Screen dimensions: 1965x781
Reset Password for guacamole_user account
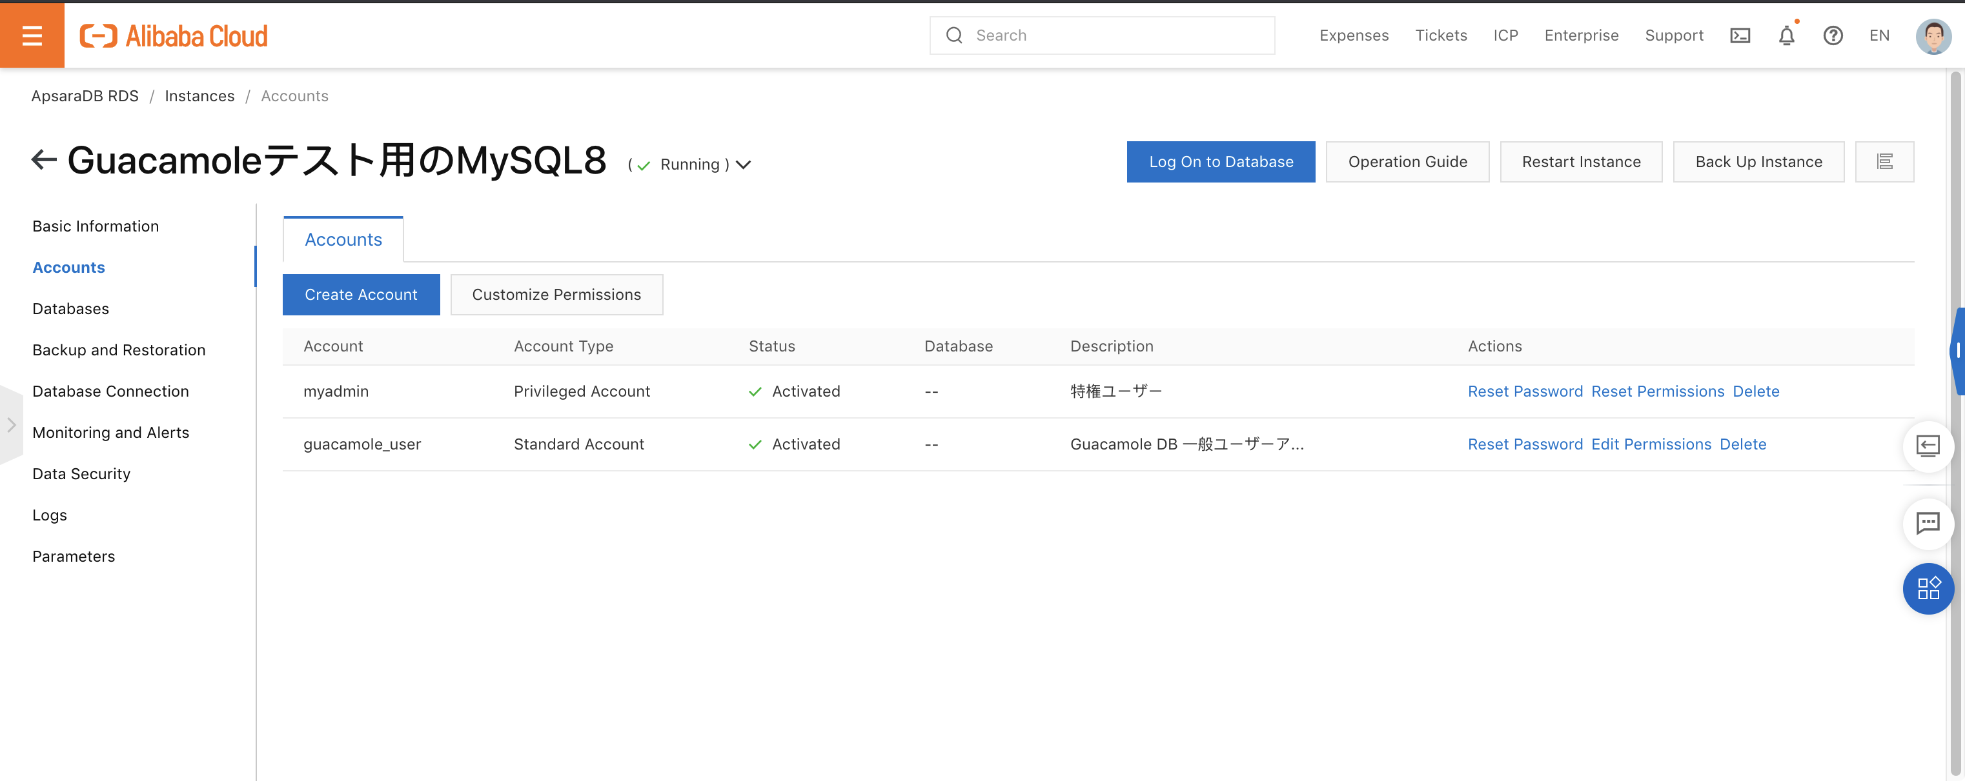(1525, 444)
